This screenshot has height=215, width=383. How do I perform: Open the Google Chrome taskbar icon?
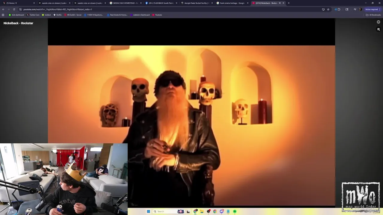click(215, 211)
